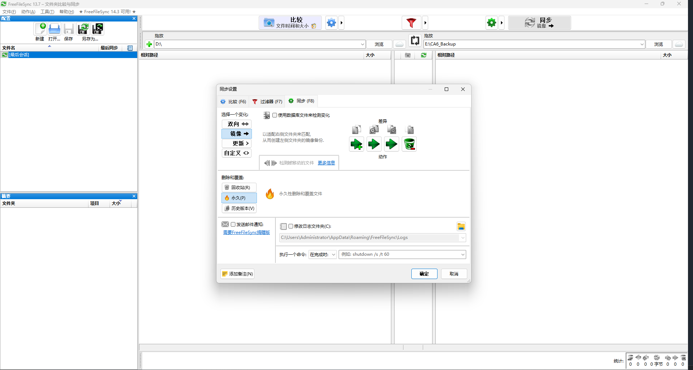Click the swap sides icon between folders
Viewport: 693px width, 370px height.
[x=415, y=40]
